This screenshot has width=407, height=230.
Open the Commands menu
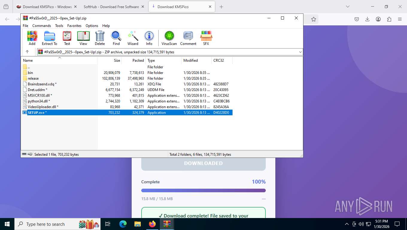pos(42,26)
